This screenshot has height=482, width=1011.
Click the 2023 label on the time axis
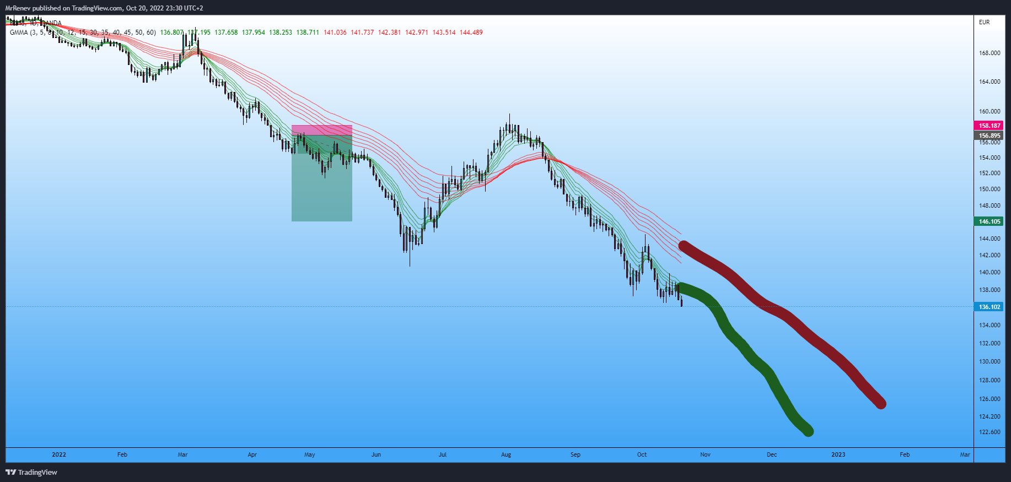point(838,454)
